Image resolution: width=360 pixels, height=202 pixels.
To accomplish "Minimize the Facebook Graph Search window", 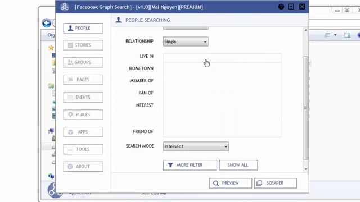I will (x=291, y=7).
